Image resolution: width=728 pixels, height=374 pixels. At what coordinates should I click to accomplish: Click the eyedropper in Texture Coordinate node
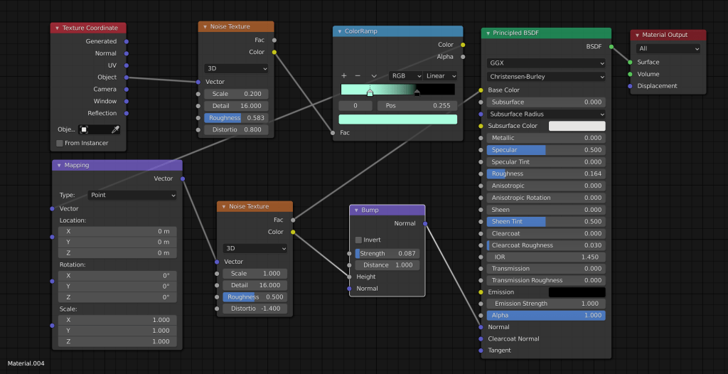[115, 129]
